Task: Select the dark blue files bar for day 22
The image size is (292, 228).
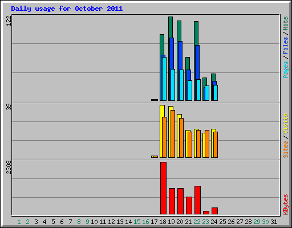Action: pos(197,62)
